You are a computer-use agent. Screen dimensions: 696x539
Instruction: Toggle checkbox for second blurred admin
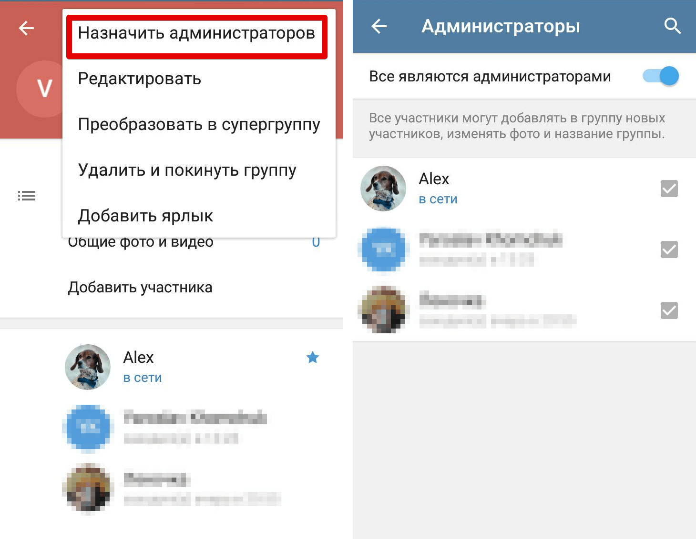click(x=669, y=250)
